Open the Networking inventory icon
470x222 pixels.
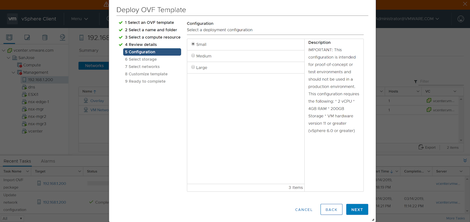point(63,37)
